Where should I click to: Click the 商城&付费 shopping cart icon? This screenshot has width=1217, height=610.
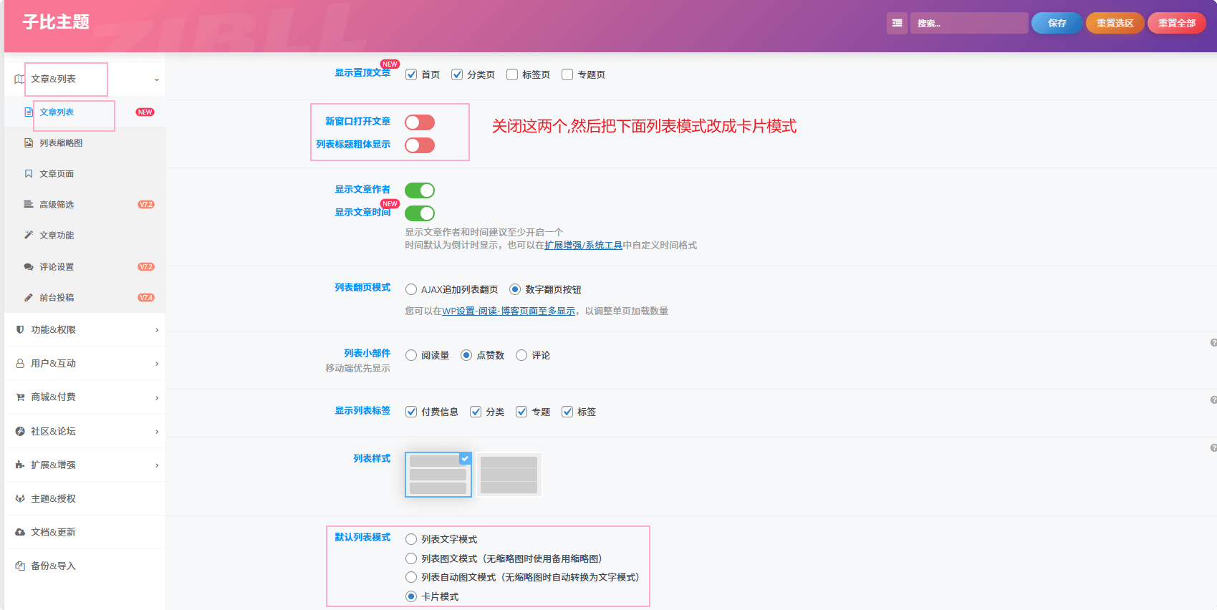pyautogui.click(x=20, y=397)
